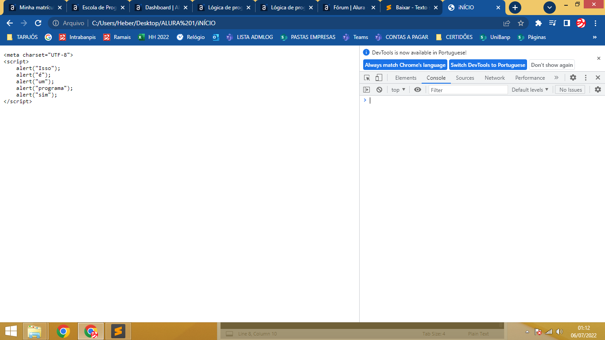Open DevTools three-dot customize menu

pyautogui.click(x=586, y=77)
